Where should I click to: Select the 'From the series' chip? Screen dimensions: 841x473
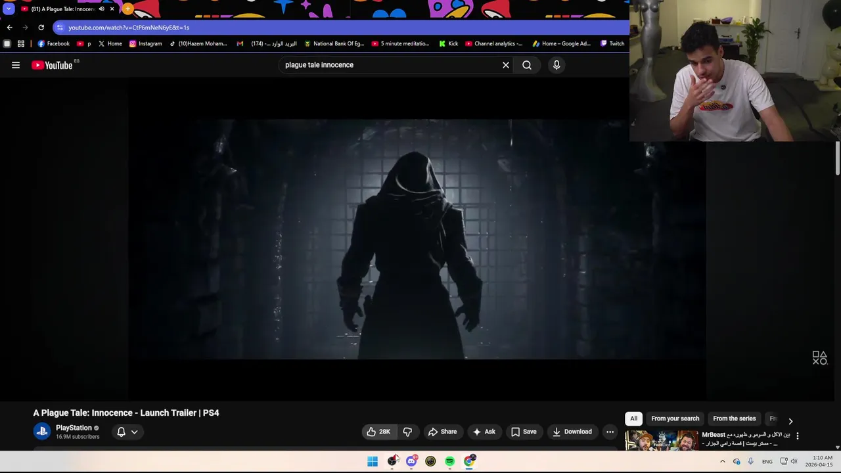734,418
